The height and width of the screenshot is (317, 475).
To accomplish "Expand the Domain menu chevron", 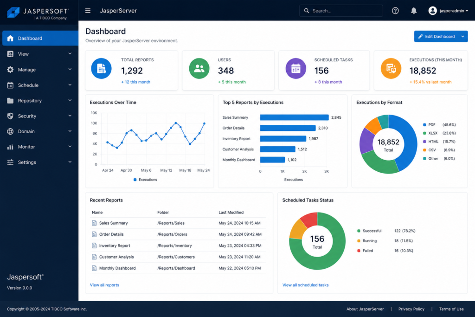I will pyautogui.click(x=70, y=131).
